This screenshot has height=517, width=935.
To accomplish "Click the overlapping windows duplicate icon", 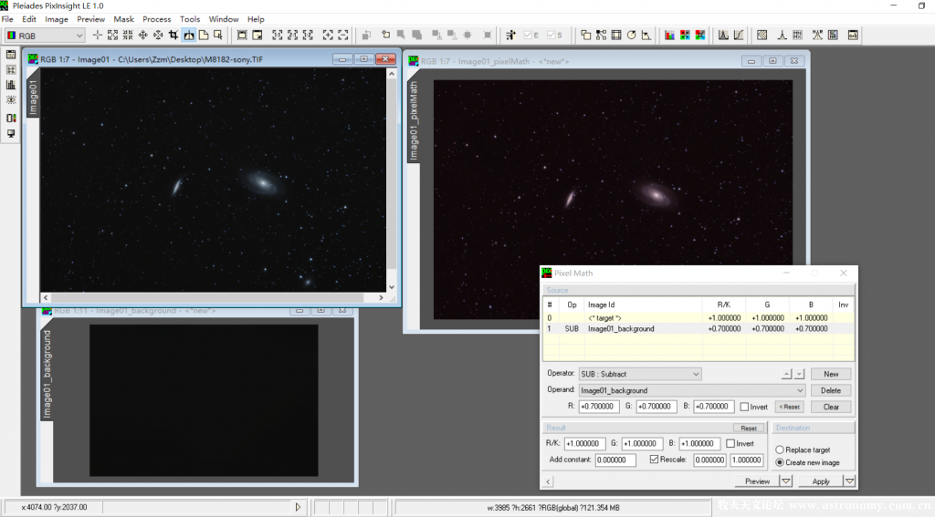I will (585, 36).
